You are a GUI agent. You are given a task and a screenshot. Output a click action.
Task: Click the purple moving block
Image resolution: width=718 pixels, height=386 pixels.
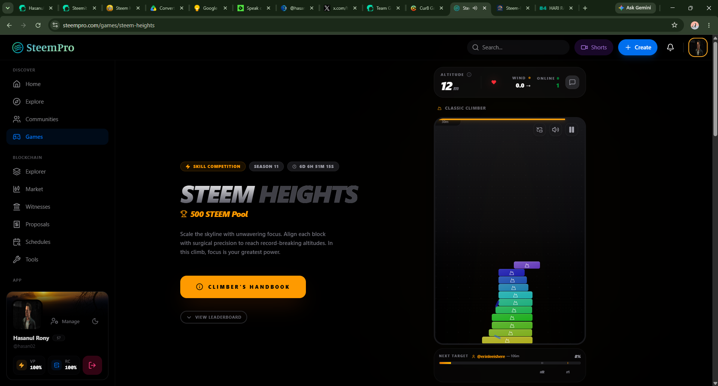(527, 265)
